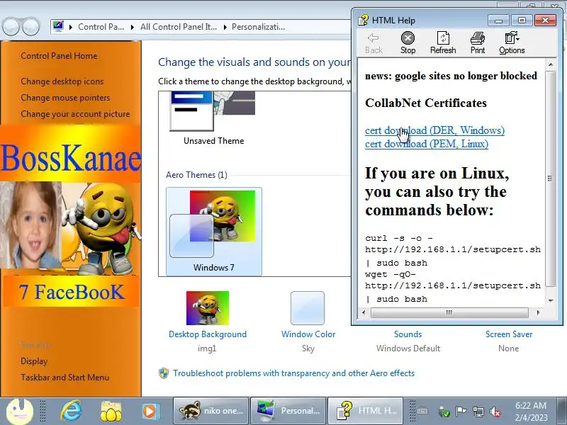Open Window Color swatch
The height and width of the screenshot is (425, 567).
(x=308, y=308)
